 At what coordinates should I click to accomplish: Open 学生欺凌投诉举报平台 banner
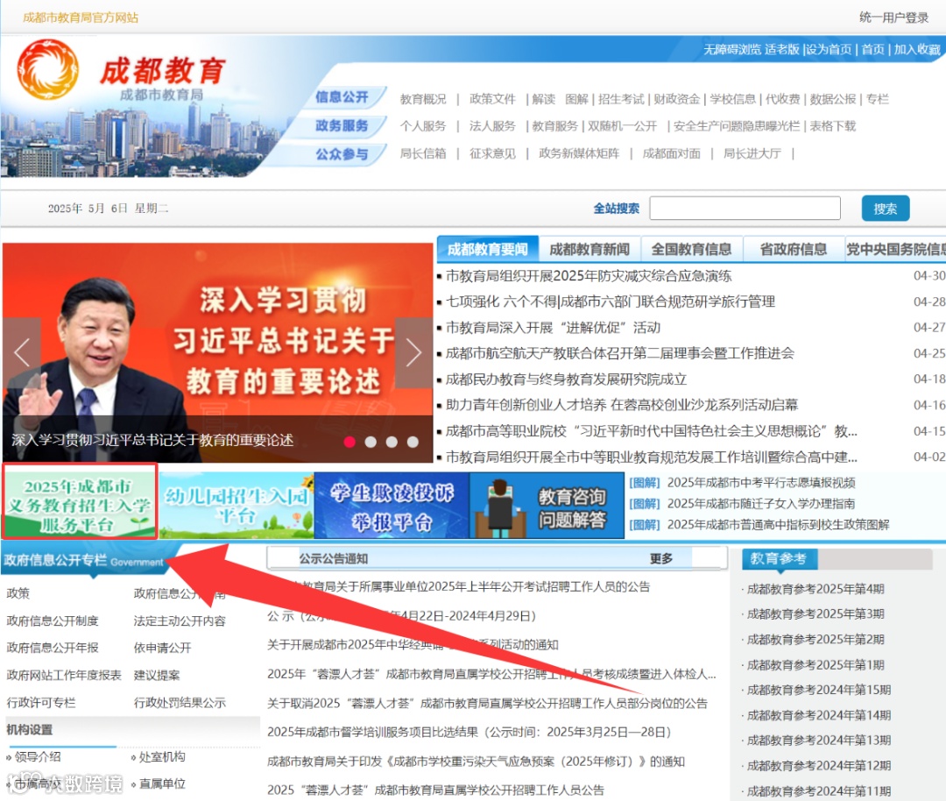[x=392, y=506]
